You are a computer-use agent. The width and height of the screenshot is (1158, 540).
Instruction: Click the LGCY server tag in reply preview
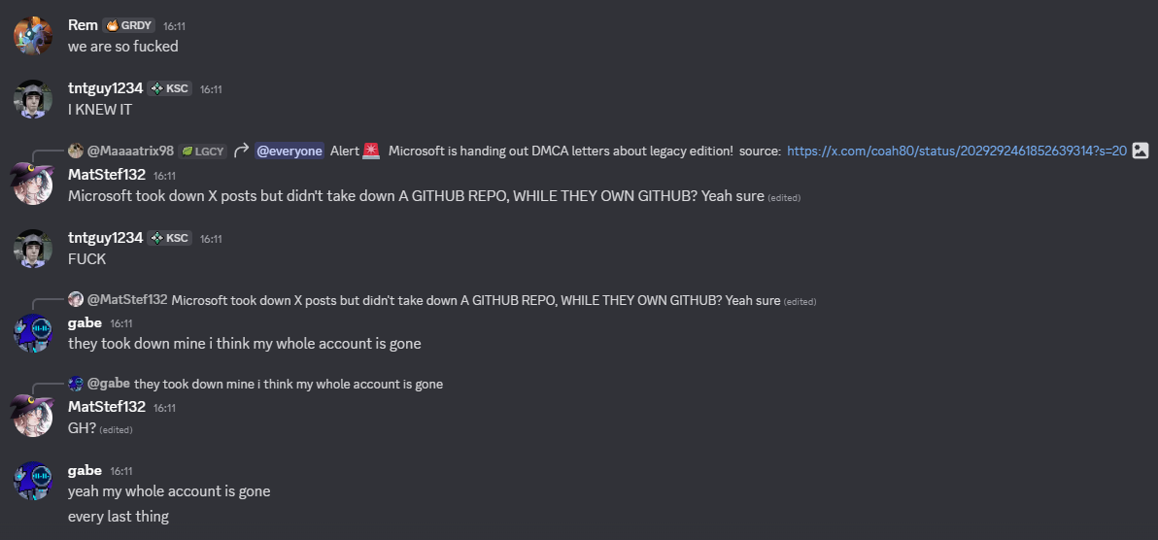tap(203, 152)
